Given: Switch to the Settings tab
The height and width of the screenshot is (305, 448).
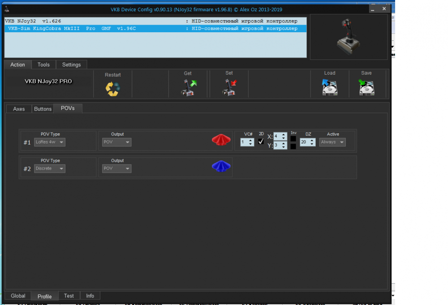Looking at the screenshot, I should [x=71, y=65].
